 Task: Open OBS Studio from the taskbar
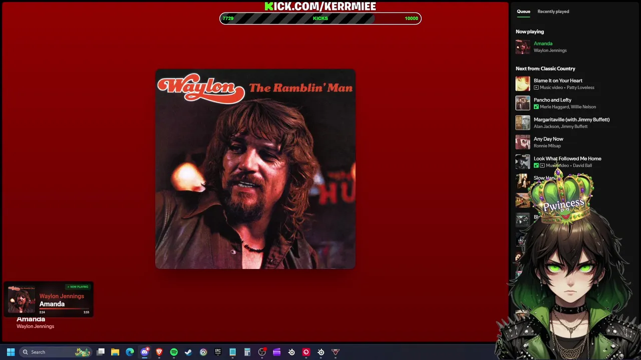point(262,352)
